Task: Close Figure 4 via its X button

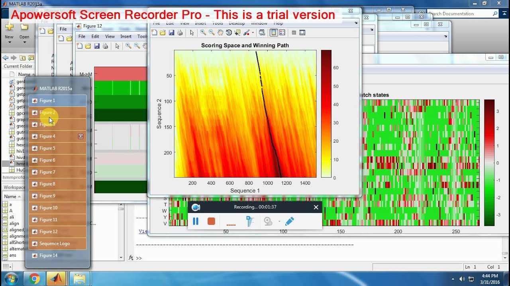Action: coord(80,136)
